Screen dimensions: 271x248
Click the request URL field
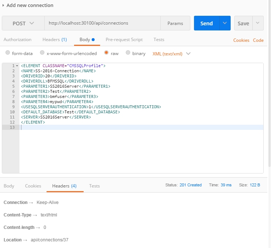coord(102,23)
